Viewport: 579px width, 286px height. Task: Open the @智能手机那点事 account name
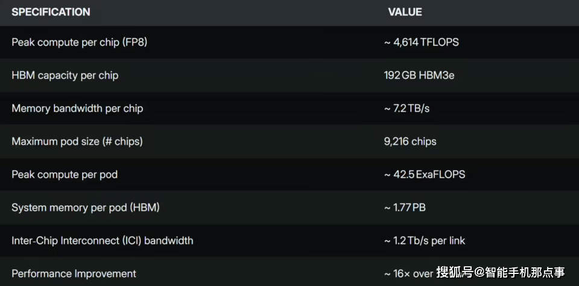click(x=520, y=273)
